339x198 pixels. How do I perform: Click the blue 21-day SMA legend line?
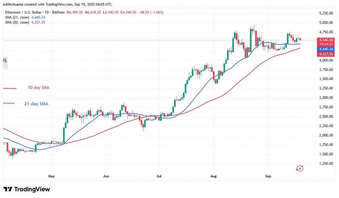coord(10,104)
